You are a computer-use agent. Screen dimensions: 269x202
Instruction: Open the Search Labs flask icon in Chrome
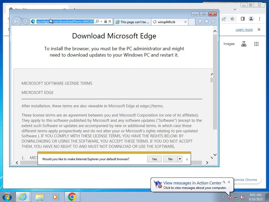pyautogui.click(x=244, y=44)
